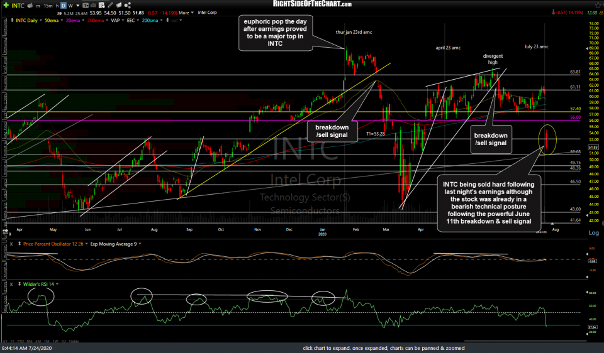The height and width of the screenshot is (353, 604).
Task: Open the More quote details dropdown
Action: (x=186, y=13)
